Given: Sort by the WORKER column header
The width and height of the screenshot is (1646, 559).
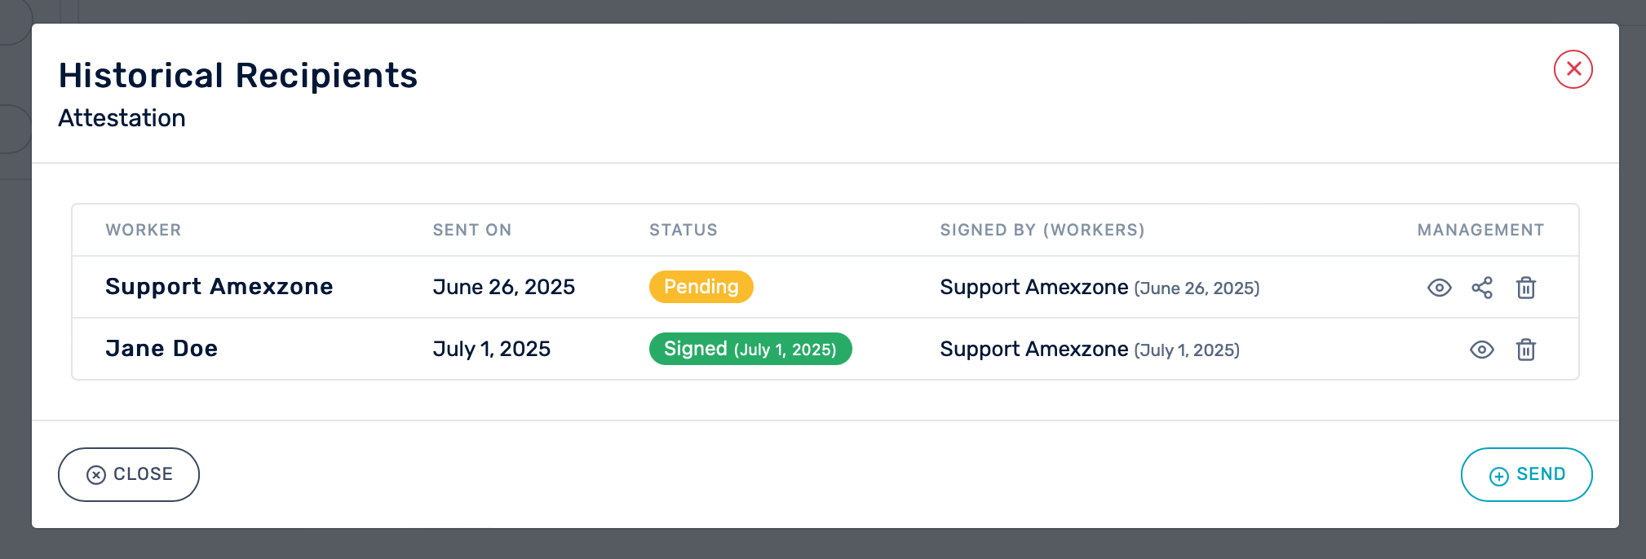Looking at the screenshot, I should pyautogui.click(x=144, y=230).
